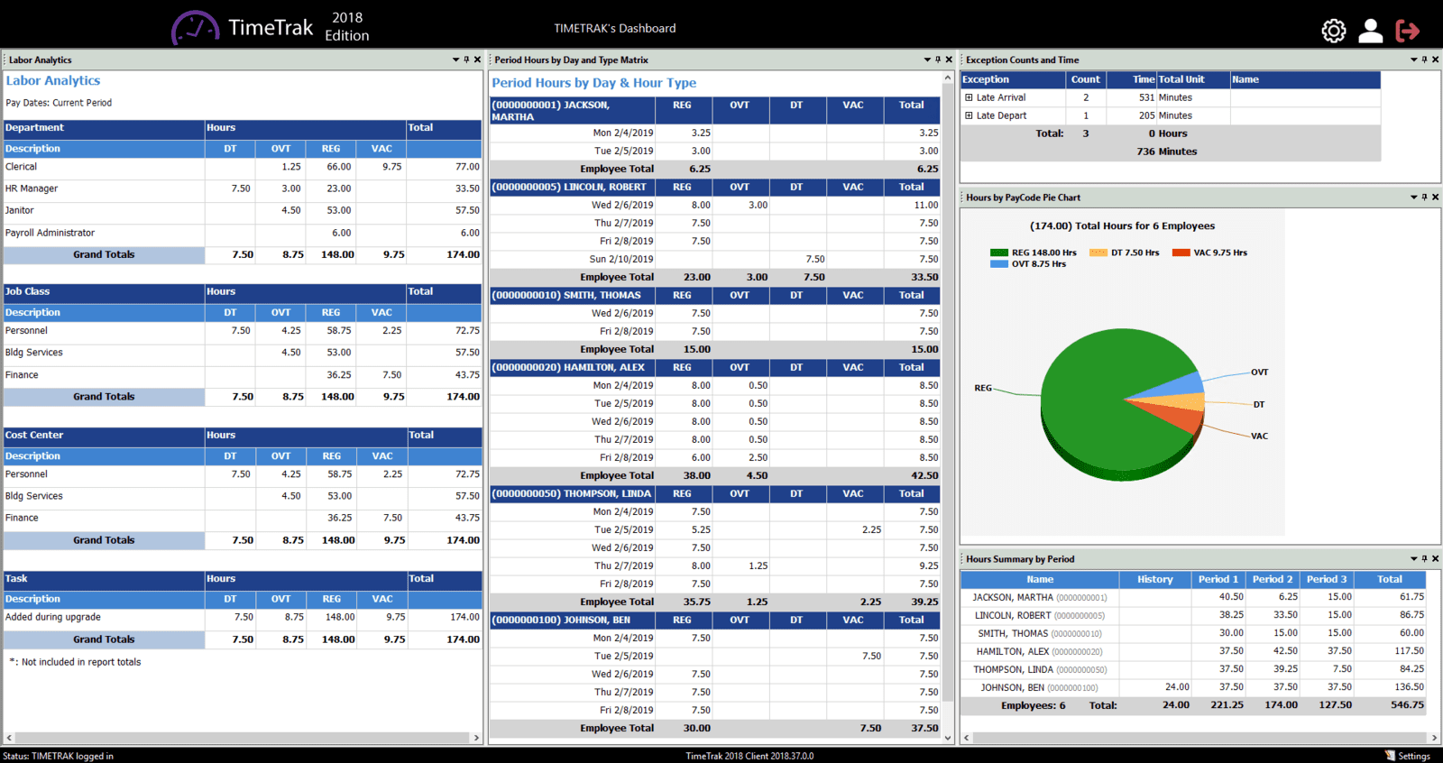The image size is (1443, 763).
Task: Click the OVT blue legend swatch
Action: (998, 264)
